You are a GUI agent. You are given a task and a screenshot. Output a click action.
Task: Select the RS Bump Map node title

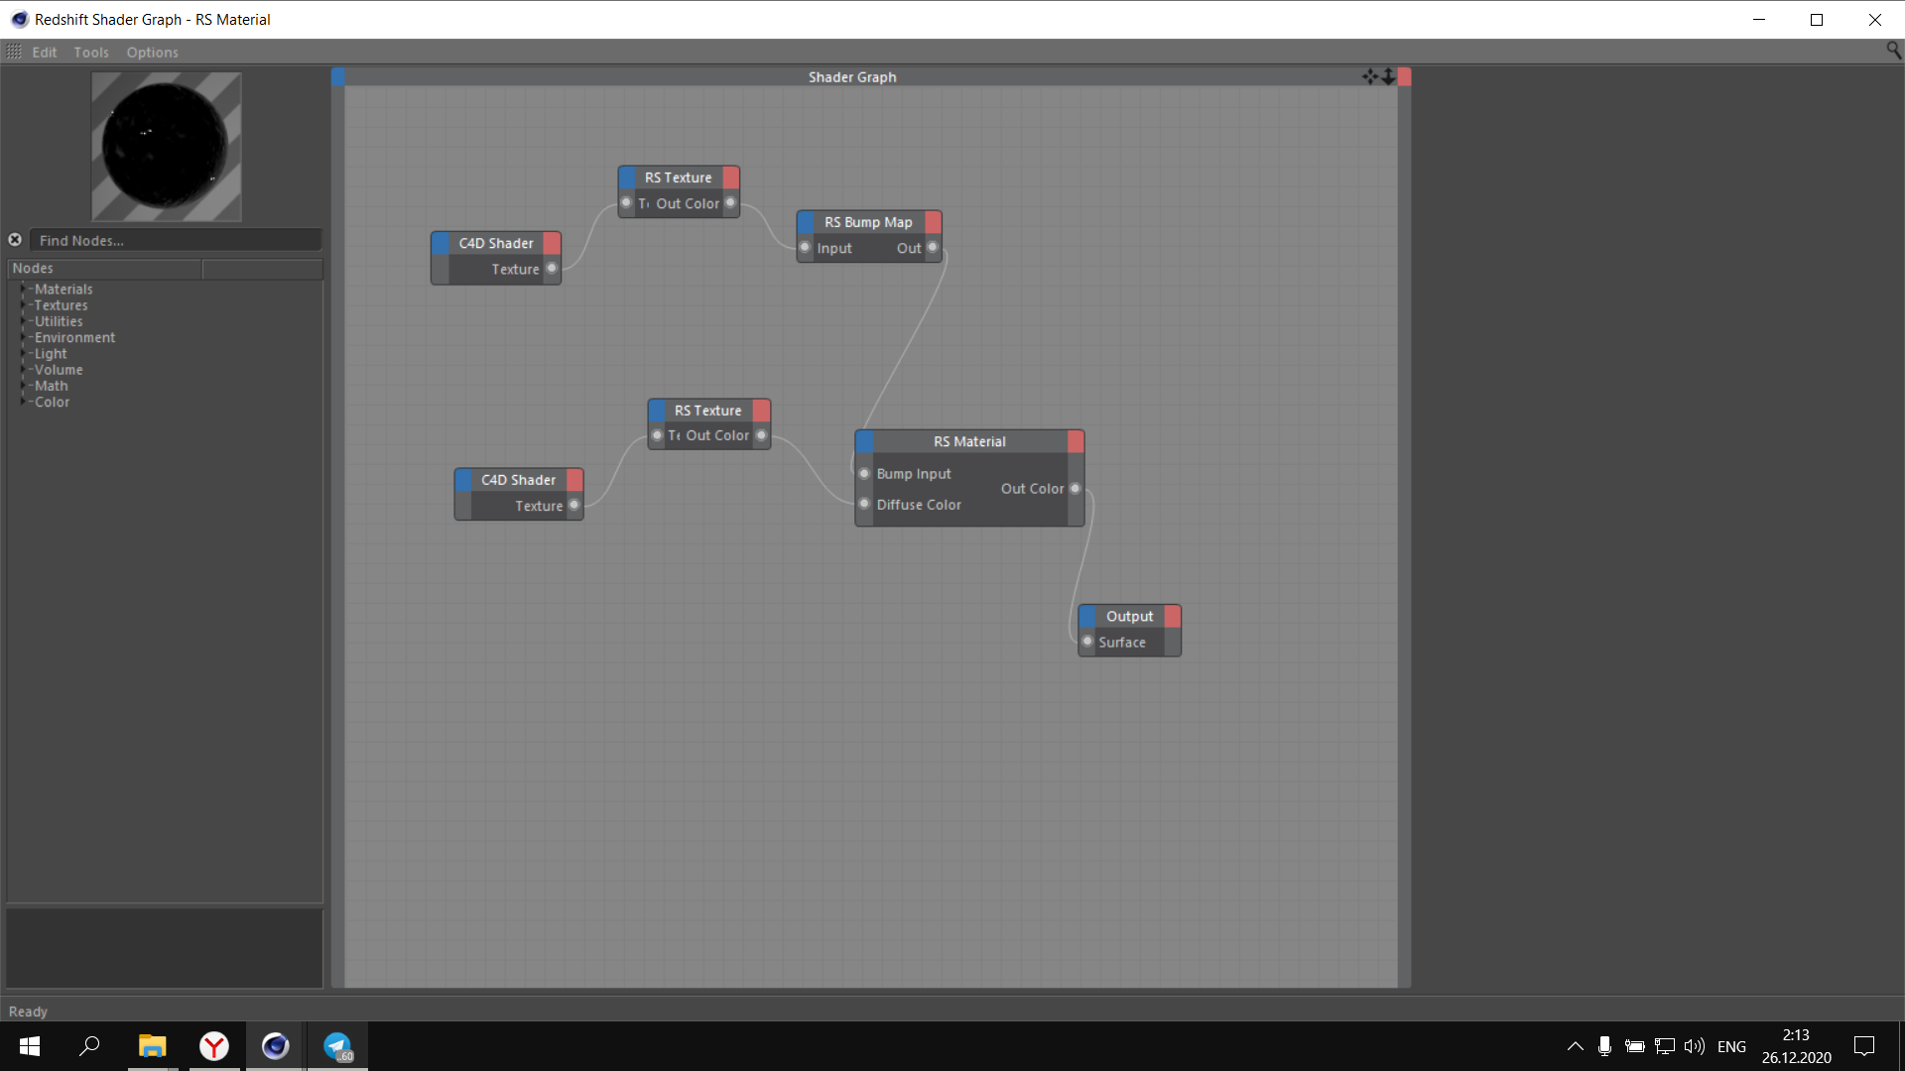(868, 222)
